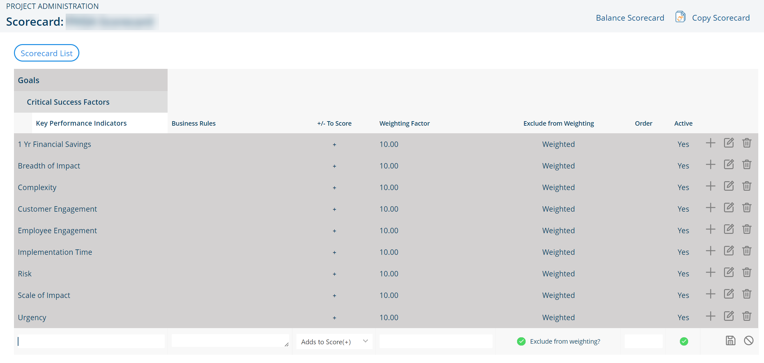Click the Copy Scorecard document icon
The height and width of the screenshot is (363, 764).
(680, 17)
